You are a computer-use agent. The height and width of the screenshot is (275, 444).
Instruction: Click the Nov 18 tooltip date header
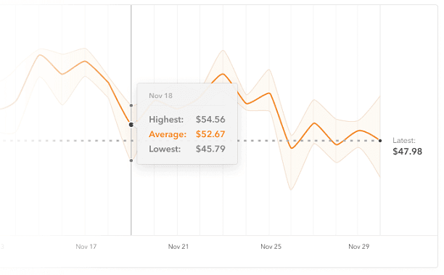click(x=160, y=96)
